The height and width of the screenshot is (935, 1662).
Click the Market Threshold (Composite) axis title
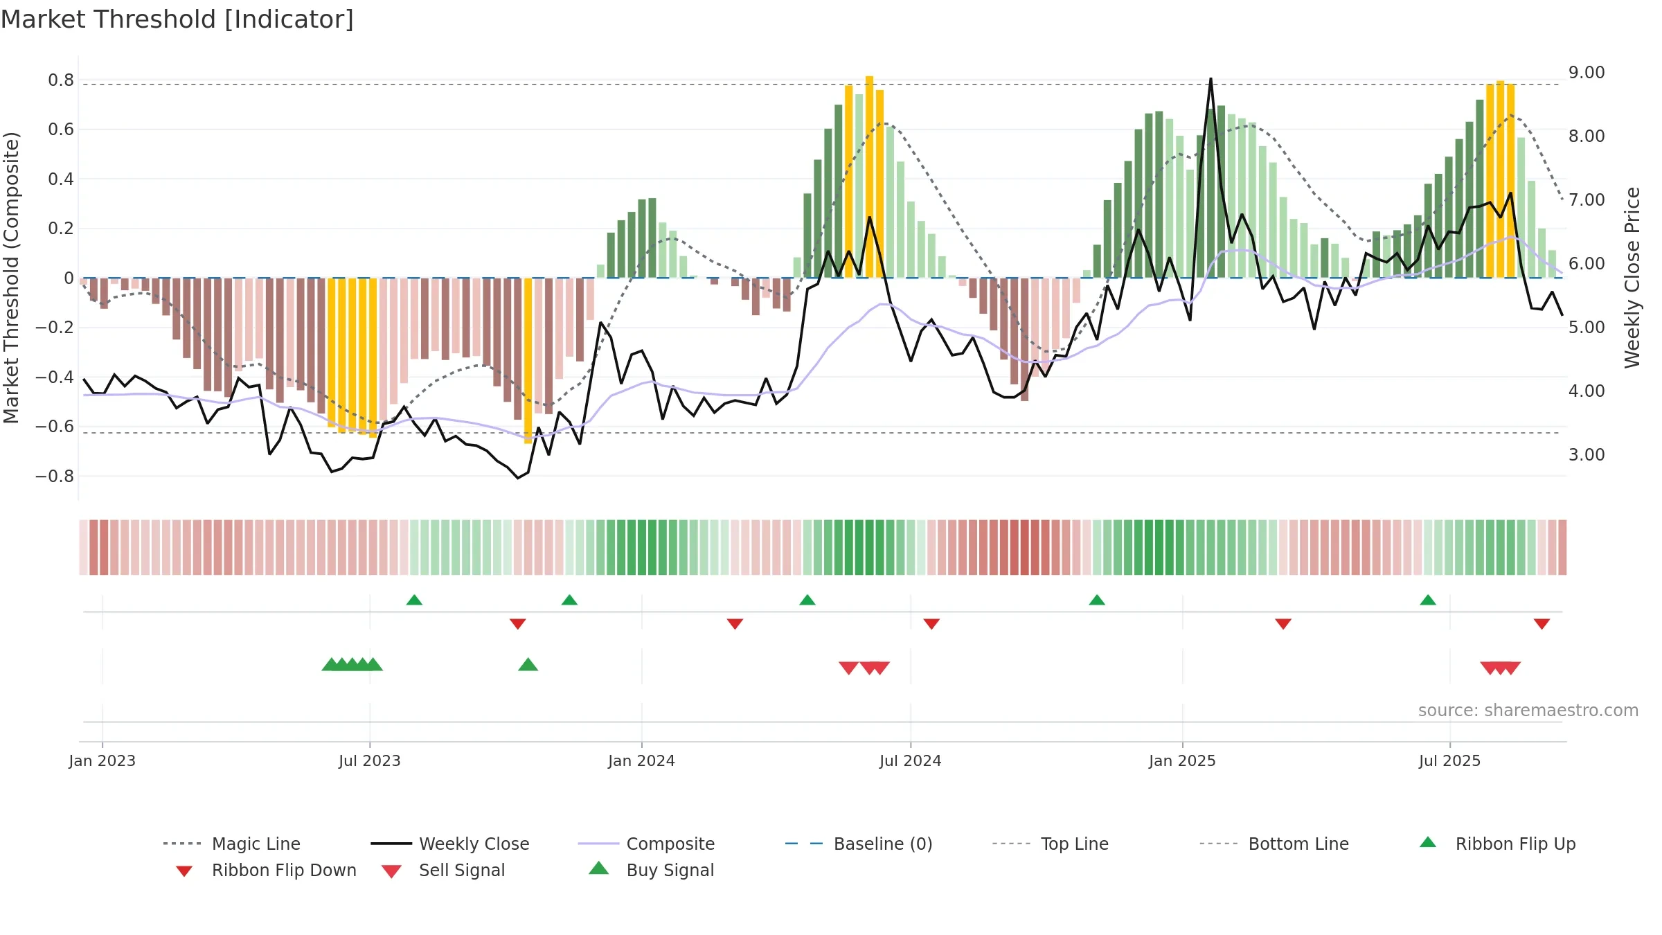[x=11, y=278]
